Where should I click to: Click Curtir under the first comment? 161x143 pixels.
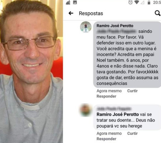132,91
